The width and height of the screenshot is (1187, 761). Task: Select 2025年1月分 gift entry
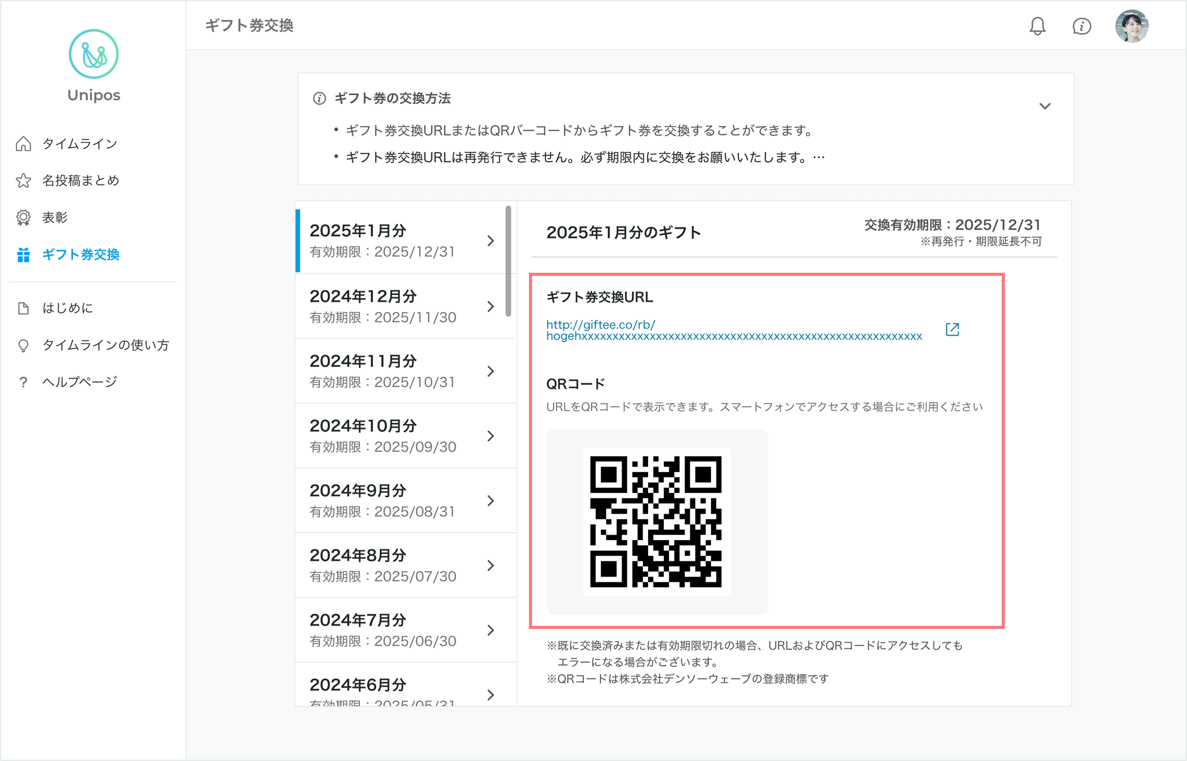pyautogui.click(x=405, y=241)
